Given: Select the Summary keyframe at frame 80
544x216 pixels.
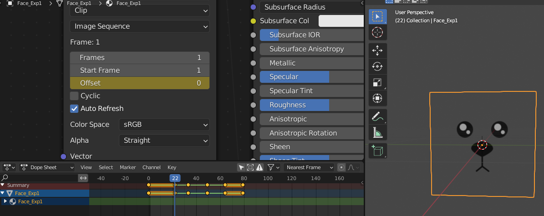Looking at the screenshot, I should pos(243,185).
